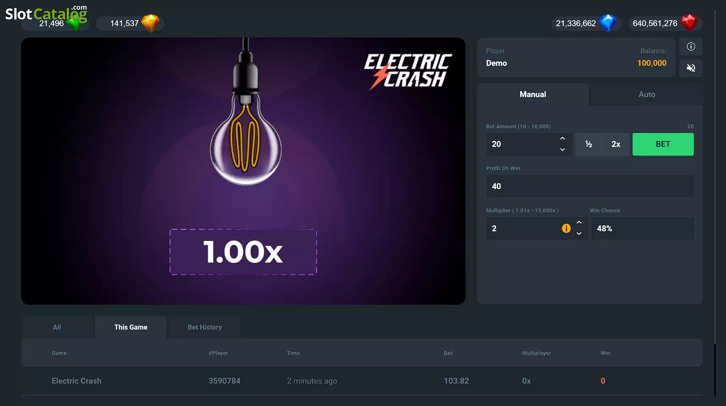Viewport: 726px width, 406px height.
Task: Decrease bet amount with down arrow
Action: (x=562, y=149)
